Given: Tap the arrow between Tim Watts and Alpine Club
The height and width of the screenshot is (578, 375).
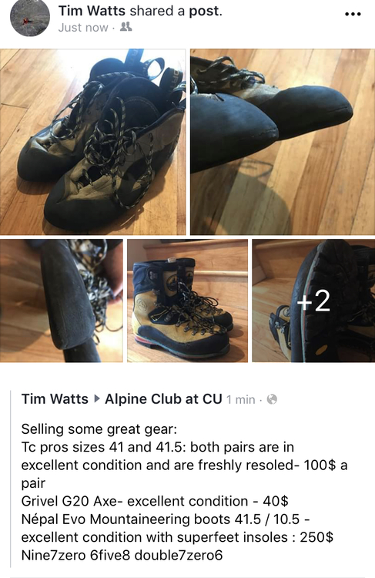Looking at the screenshot, I should click(x=97, y=399).
